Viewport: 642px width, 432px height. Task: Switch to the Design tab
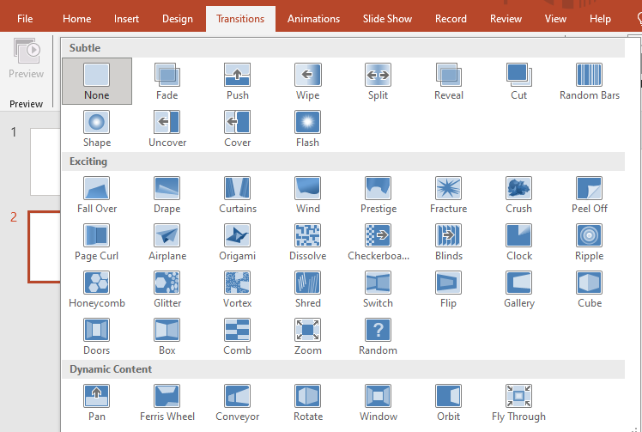tap(178, 19)
